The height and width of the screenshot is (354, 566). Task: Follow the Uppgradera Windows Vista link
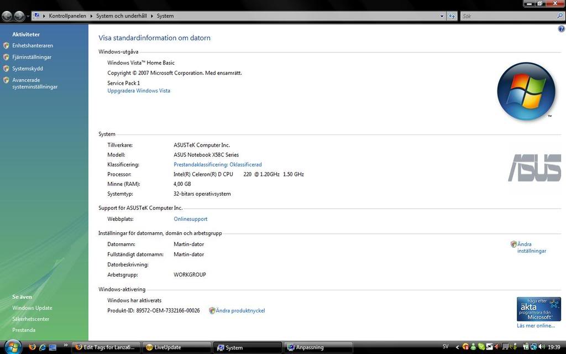click(139, 91)
